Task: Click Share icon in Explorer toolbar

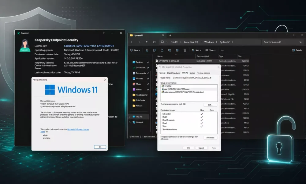Action: pyautogui.click(x=177, y=50)
